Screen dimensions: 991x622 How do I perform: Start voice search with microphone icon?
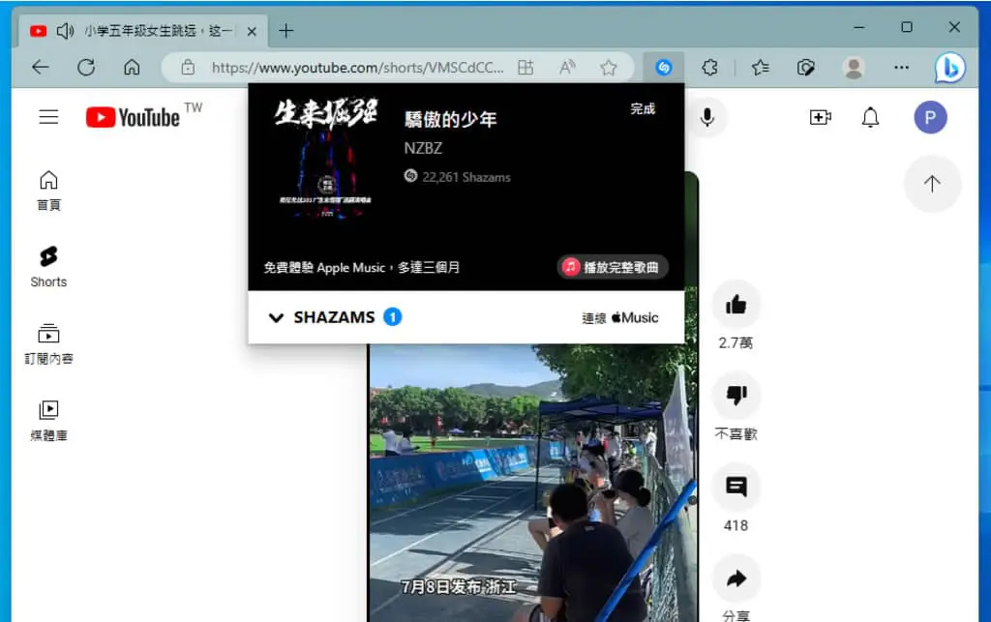coord(707,117)
